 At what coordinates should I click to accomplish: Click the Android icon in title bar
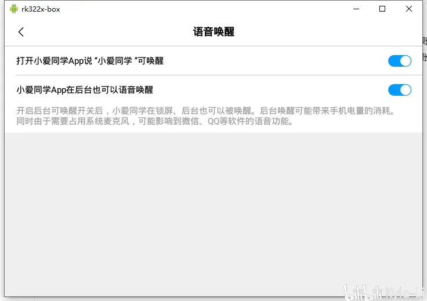point(13,9)
